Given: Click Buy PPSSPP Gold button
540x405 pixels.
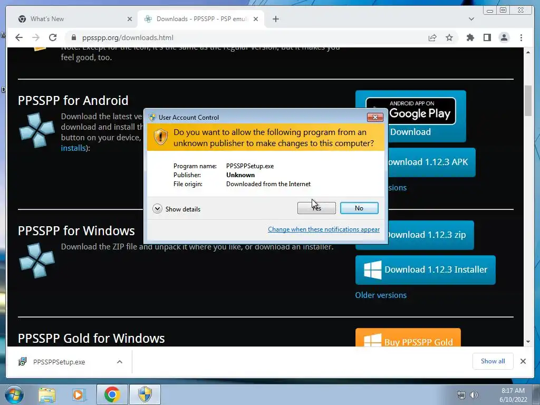Looking at the screenshot, I should 408,337.
